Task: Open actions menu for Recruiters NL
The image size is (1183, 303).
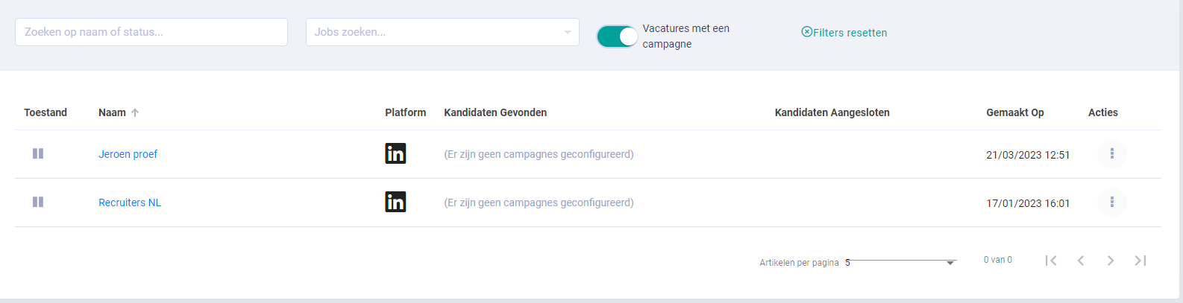Action: pos(1111,202)
